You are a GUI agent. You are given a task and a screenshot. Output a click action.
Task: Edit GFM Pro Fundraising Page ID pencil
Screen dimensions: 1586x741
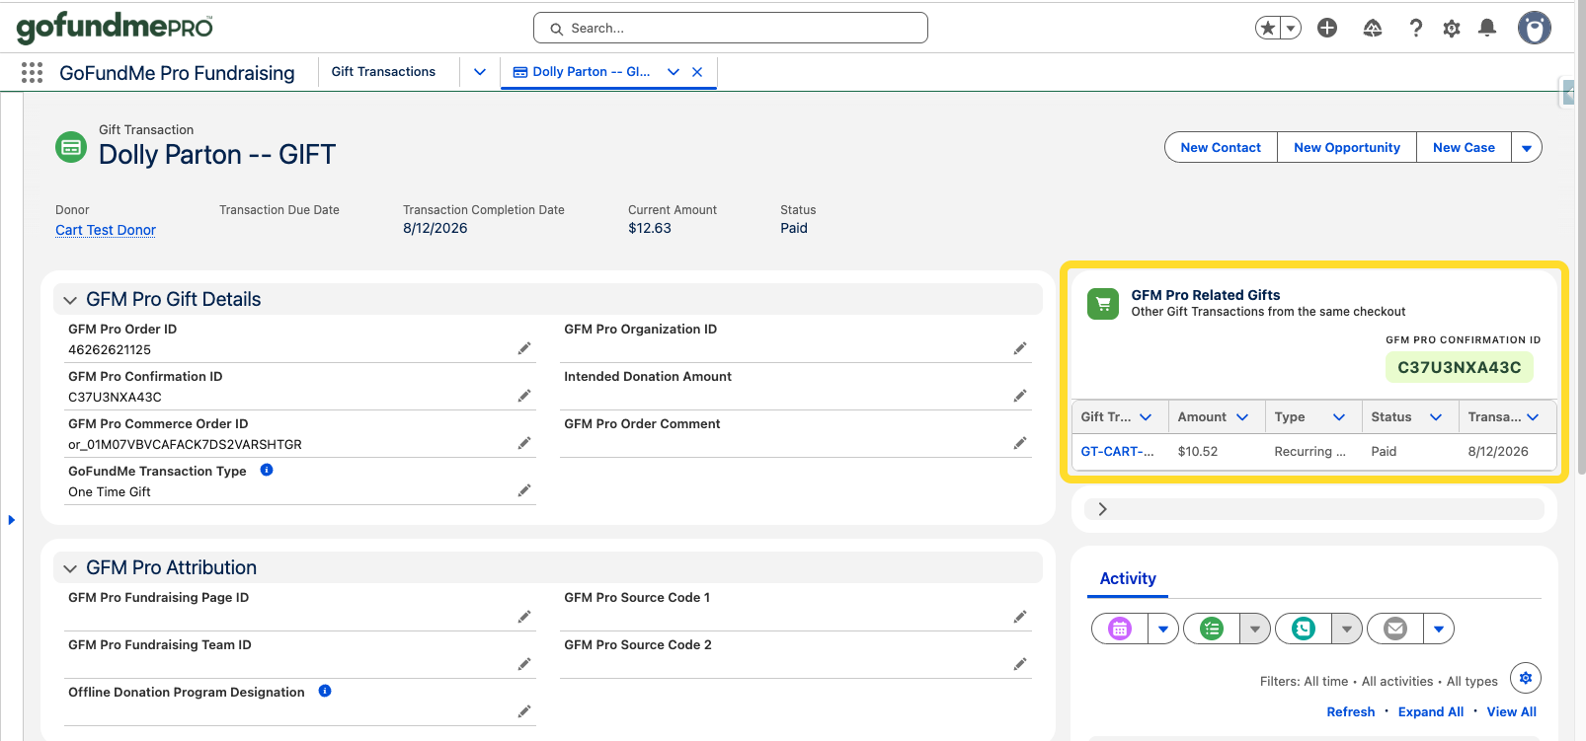point(524,617)
